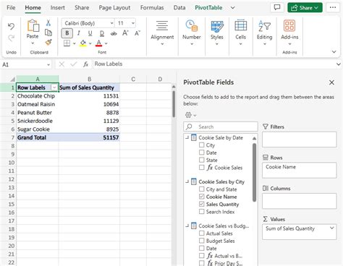Switch to the Formulas tab
Image resolution: width=343 pixels, height=266 pixels.
point(152,8)
